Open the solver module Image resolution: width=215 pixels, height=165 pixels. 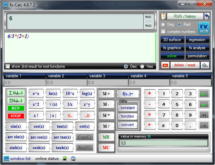tap(172, 56)
